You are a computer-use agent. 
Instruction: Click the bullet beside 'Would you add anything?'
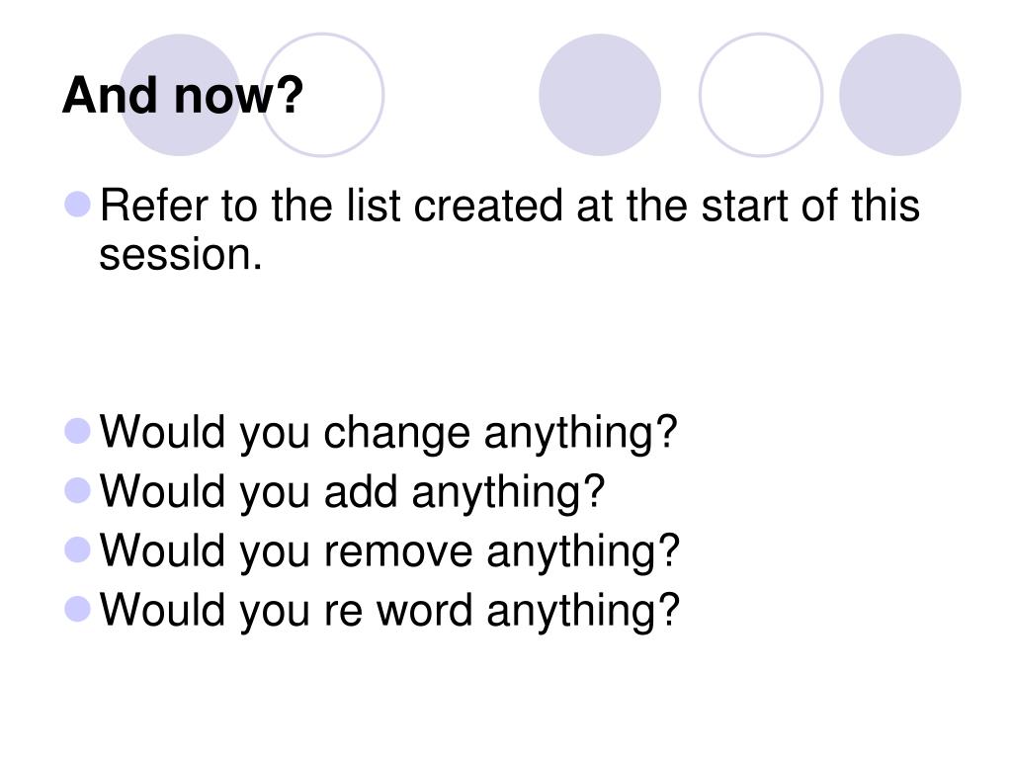pyautogui.click(x=78, y=490)
